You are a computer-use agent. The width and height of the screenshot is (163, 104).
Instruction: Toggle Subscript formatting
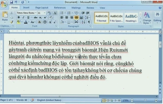tap(40, 17)
